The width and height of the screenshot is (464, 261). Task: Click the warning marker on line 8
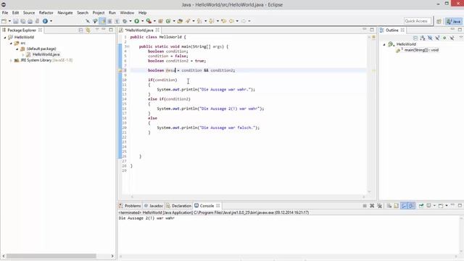point(120,70)
